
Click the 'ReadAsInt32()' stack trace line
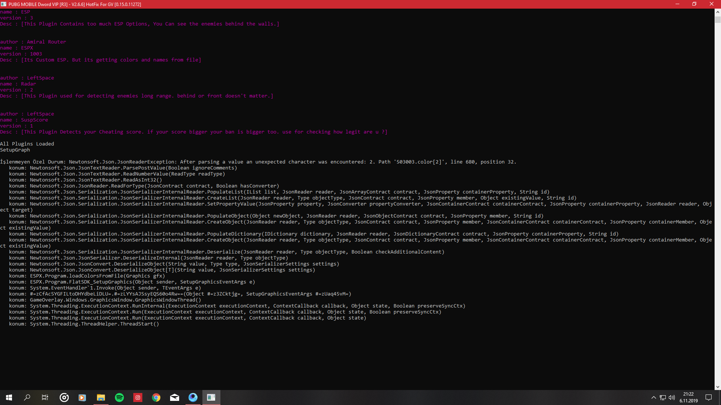(86, 180)
